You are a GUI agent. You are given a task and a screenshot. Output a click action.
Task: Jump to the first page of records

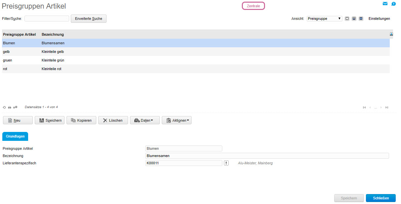[x=364, y=107]
